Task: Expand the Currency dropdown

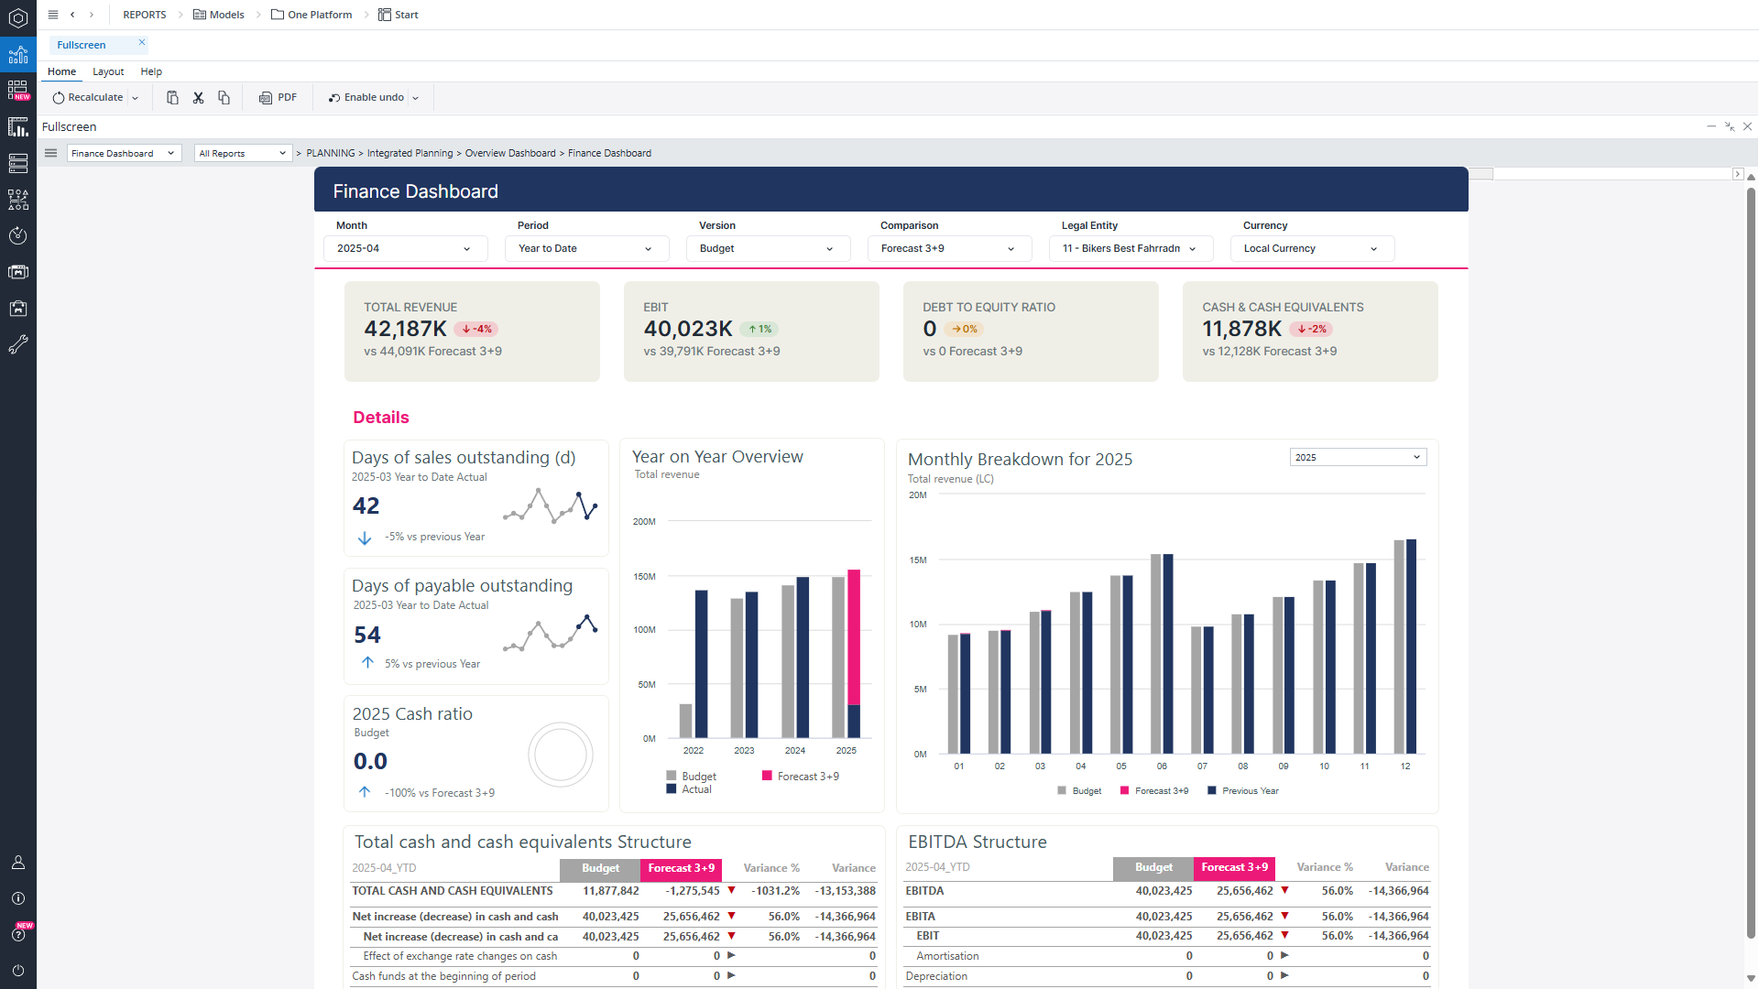Action: tap(1311, 249)
